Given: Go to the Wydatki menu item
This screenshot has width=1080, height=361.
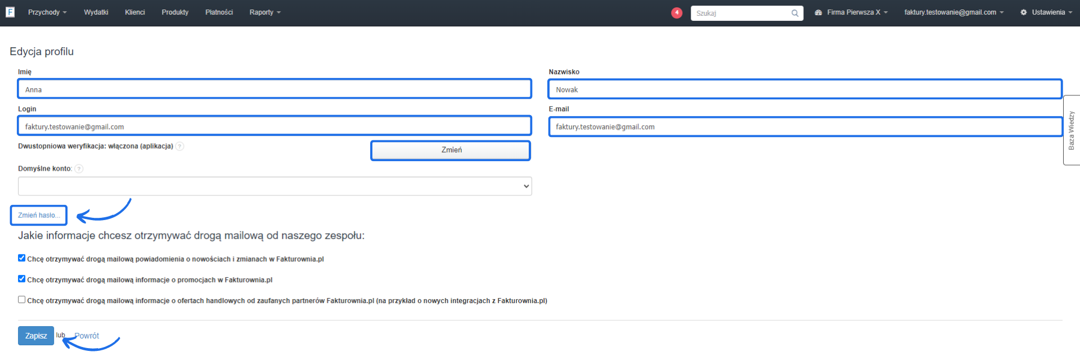Looking at the screenshot, I should point(96,12).
